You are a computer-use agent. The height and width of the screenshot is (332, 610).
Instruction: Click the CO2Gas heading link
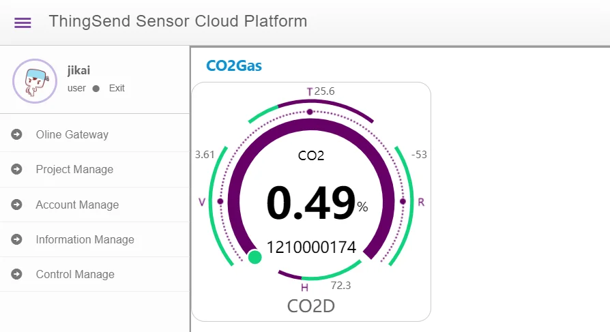tap(234, 66)
